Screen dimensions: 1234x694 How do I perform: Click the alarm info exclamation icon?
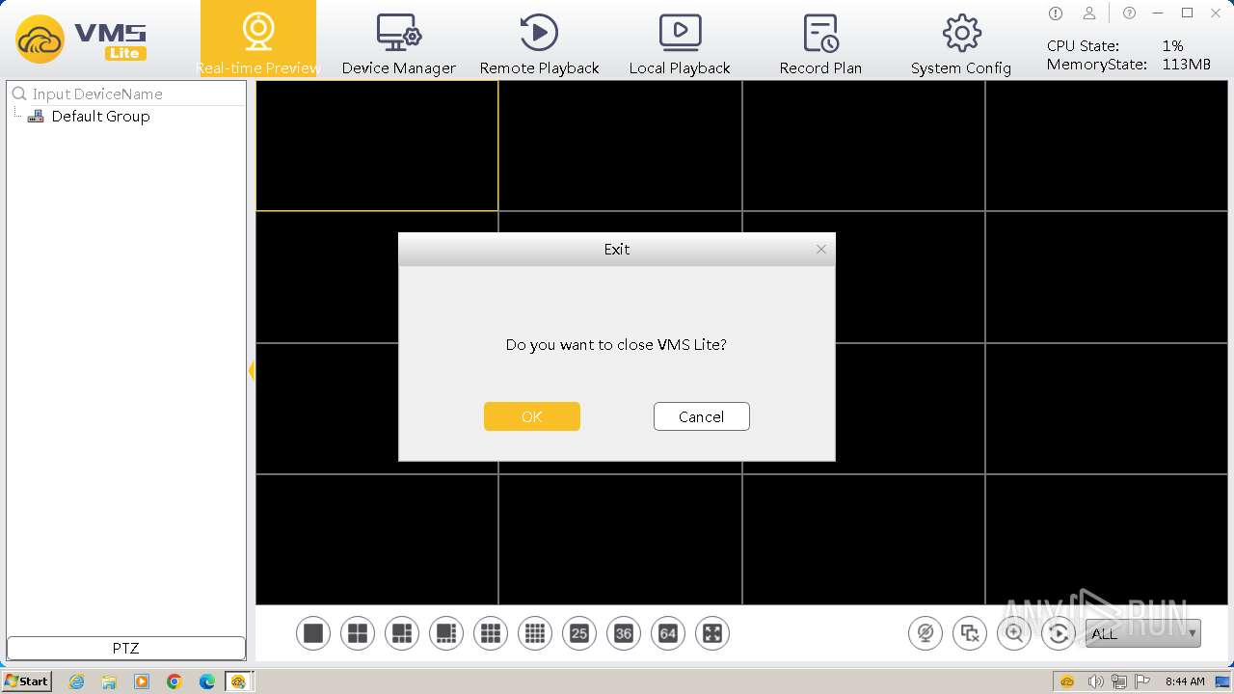1056,13
